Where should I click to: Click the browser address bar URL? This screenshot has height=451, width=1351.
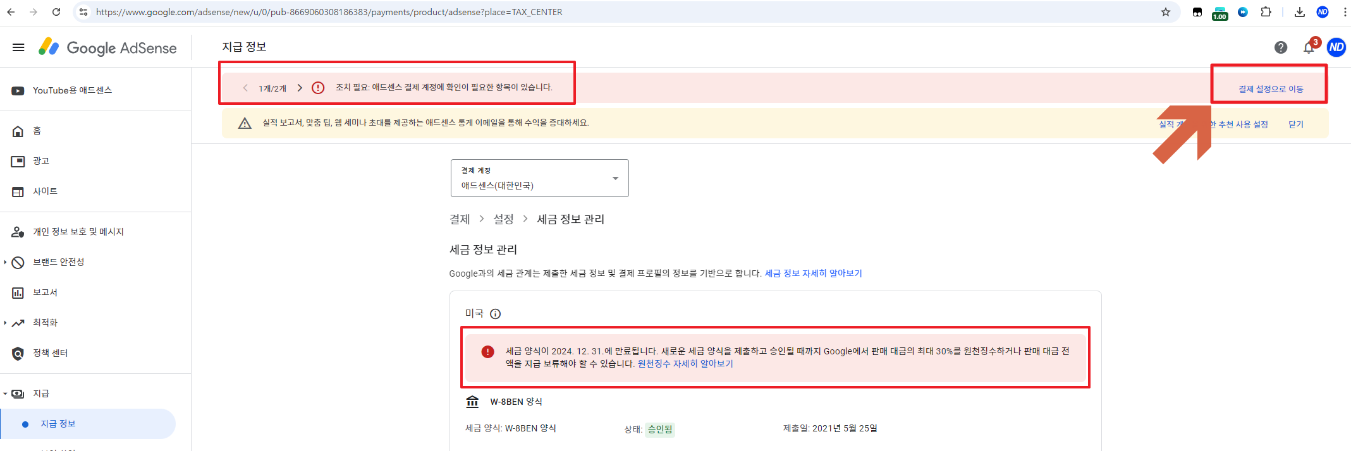pyautogui.click(x=329, y=12)
